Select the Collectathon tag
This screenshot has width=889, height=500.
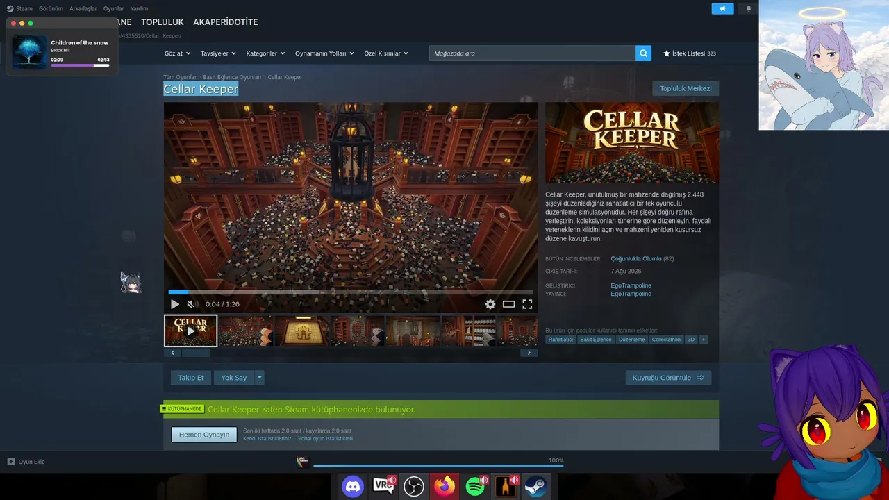tap(666, 340)
